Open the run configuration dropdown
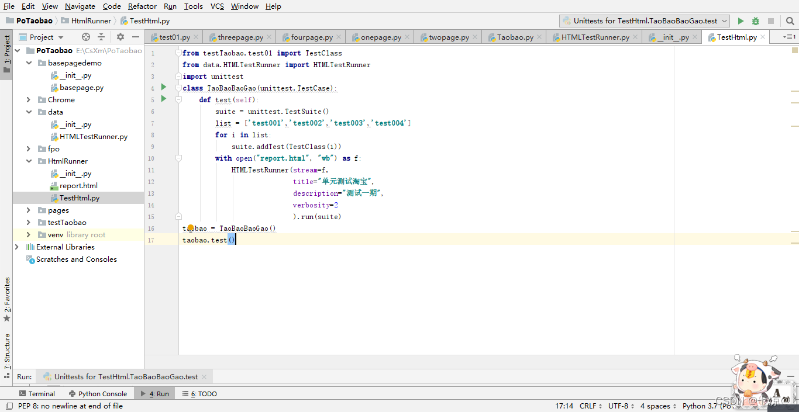 [645, 21]
